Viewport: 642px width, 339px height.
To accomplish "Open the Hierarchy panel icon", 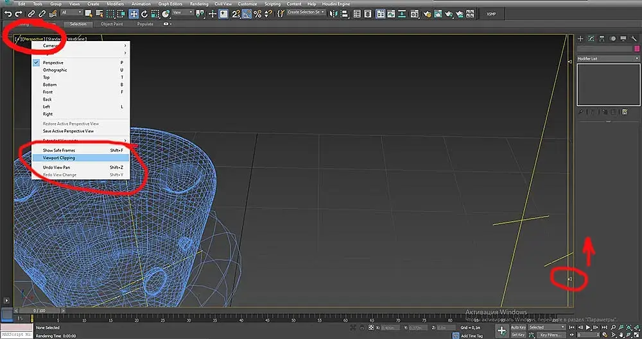I will pyautogui.click(x=602, y=38).
